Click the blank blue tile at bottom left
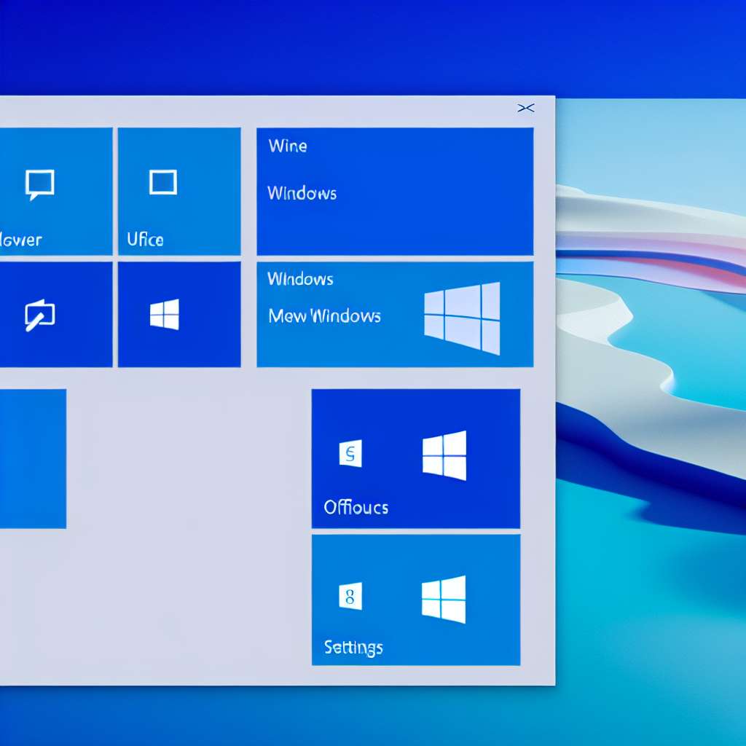This screenshot has height=746, width=746. 33,459
